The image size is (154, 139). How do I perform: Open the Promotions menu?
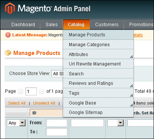pyautogui.click(x=141, y=25)
